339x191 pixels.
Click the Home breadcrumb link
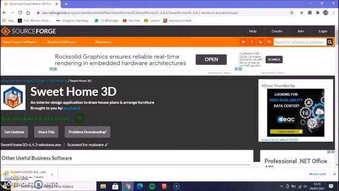tap(4, 81)
